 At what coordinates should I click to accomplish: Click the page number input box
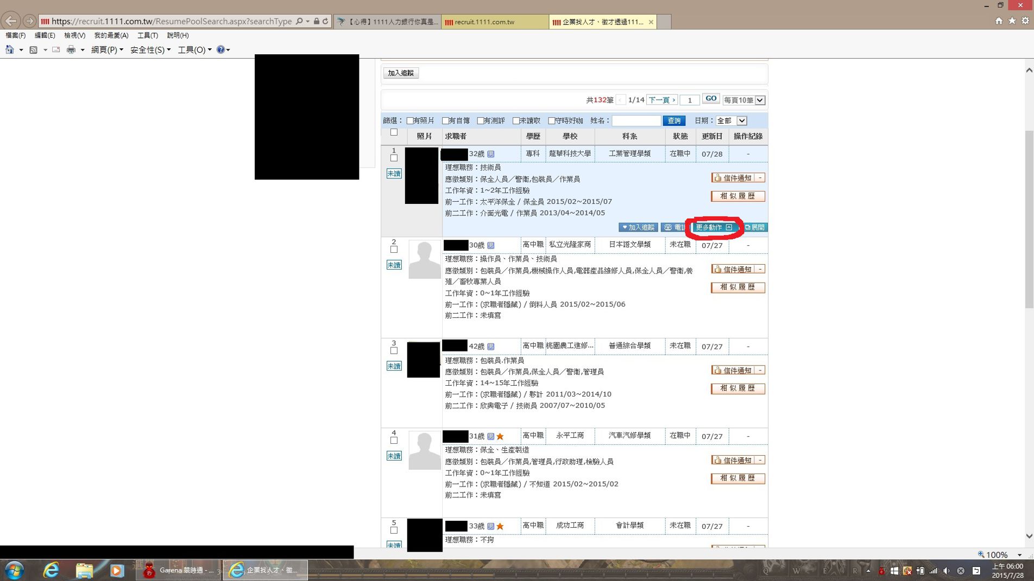tap(690, 100)
